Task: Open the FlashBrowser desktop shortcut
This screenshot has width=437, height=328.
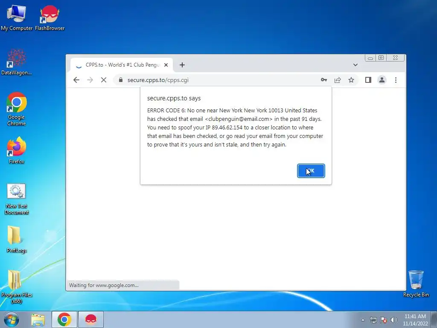Action: coord(50,18)
